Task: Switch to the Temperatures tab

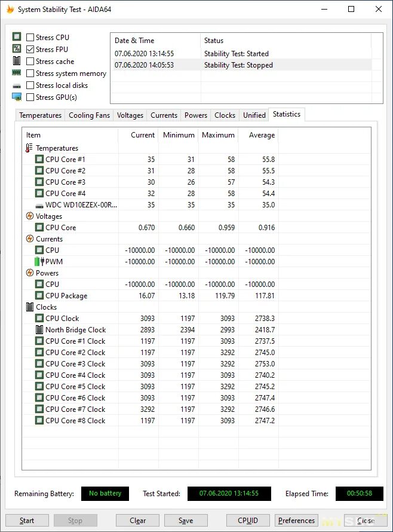Action: click(x=40, y=115)
